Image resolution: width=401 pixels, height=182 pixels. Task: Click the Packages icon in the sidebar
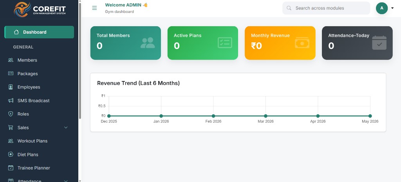[11, 73]
